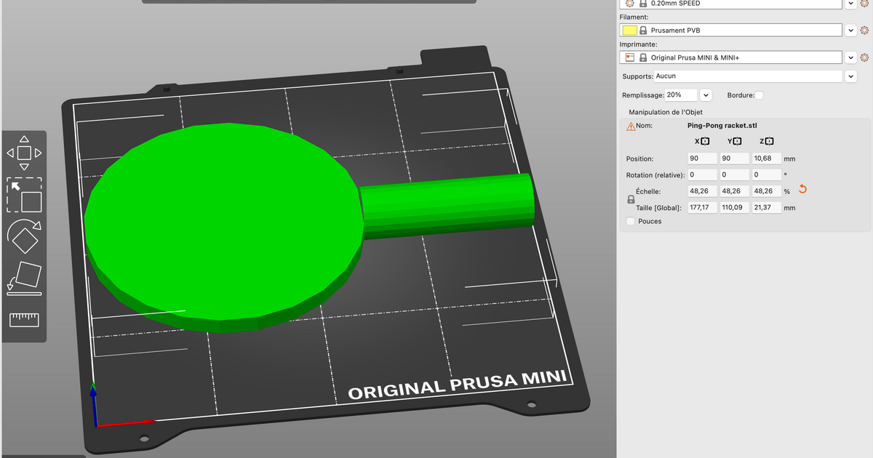Toggle the uniform scale lock padlock
The height and width of the screenshot is (458, 873).
click(630, 199)
